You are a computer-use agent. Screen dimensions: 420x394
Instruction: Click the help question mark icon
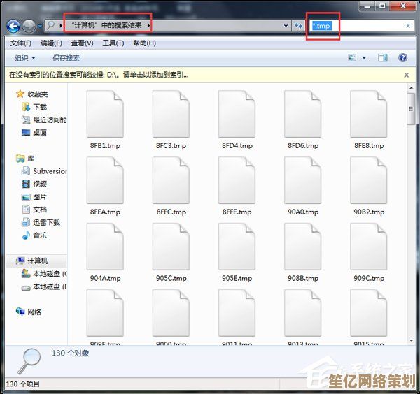403,58
